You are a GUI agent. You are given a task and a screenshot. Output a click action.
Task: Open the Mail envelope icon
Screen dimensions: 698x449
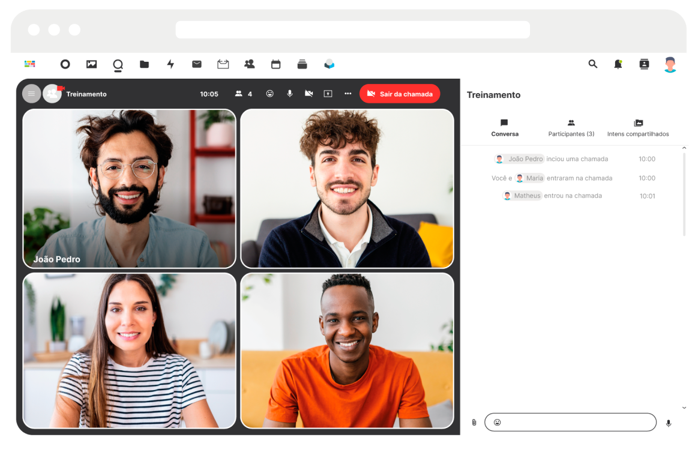196,64
